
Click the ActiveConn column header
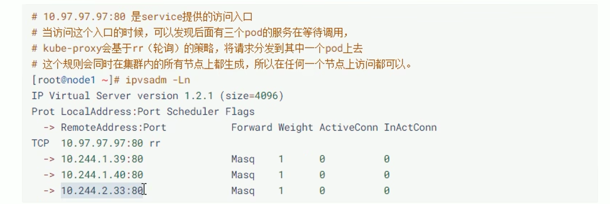click(x=348, y=127)
